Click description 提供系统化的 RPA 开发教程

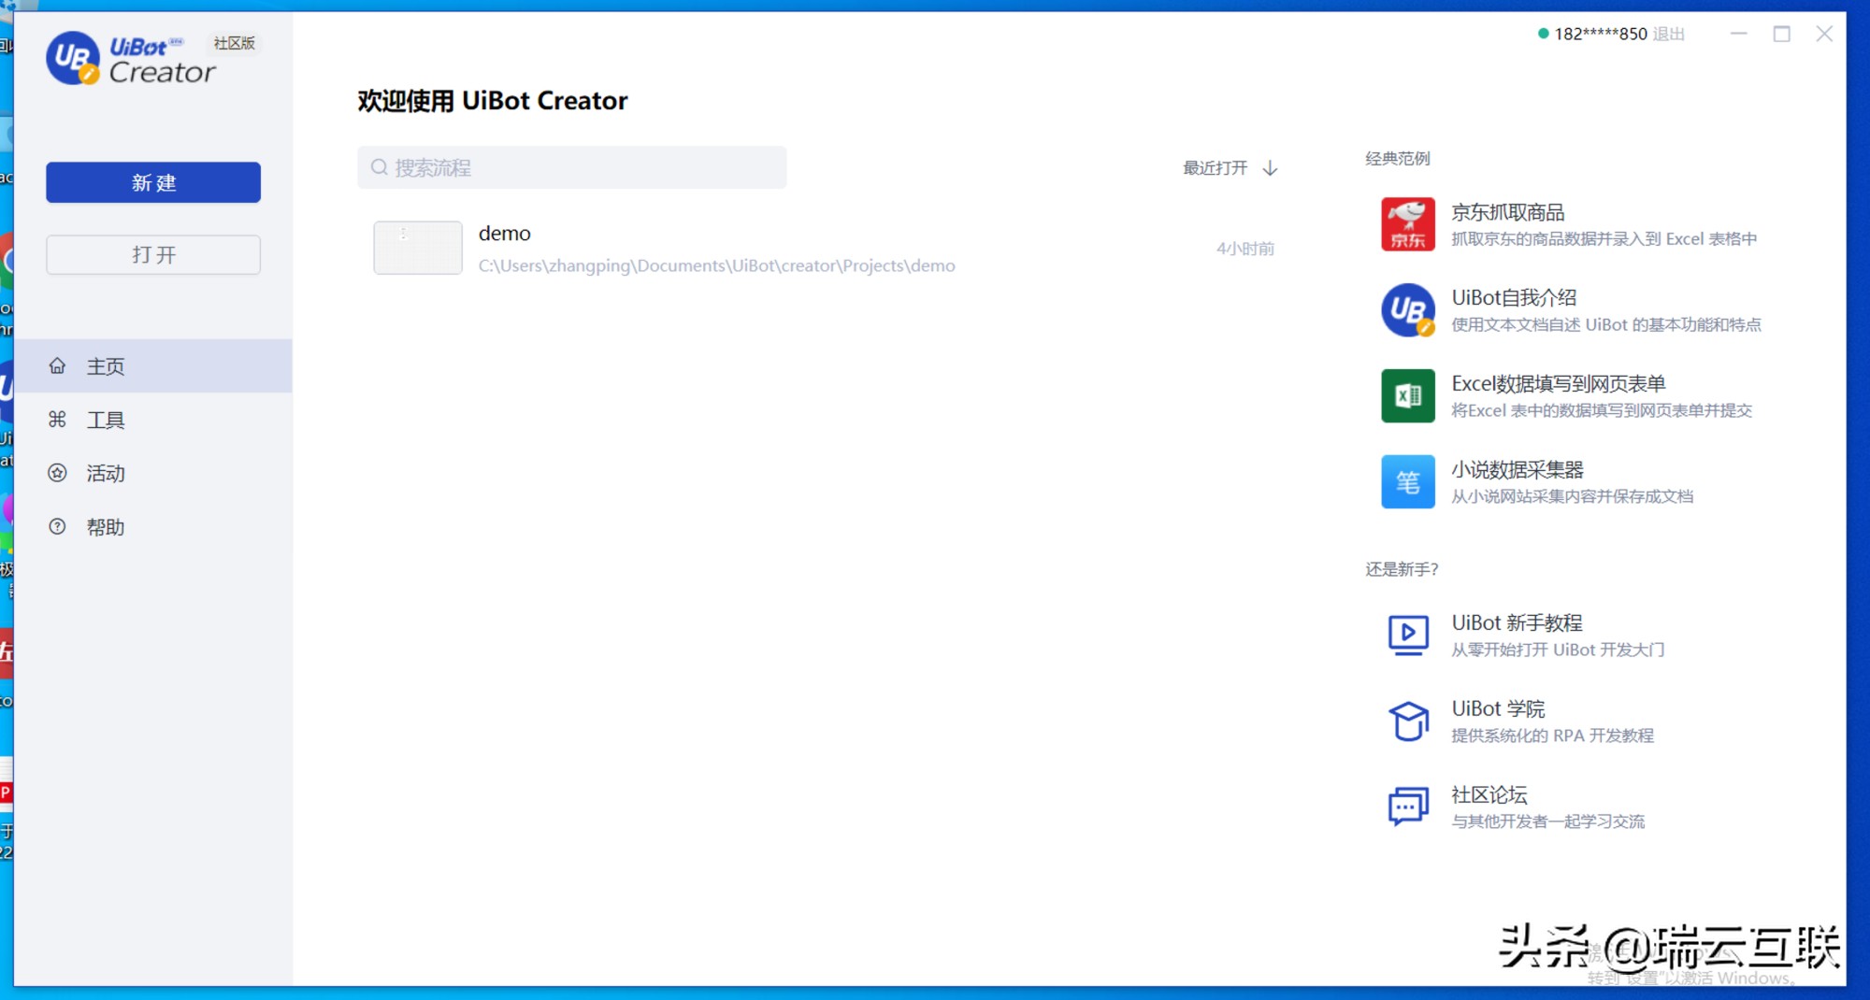click(x=1552, y=736)
